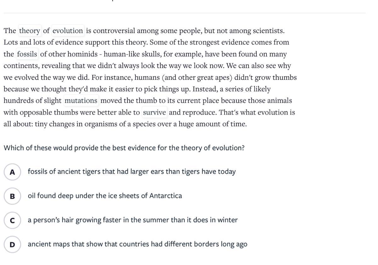
Task: Click the word 'hominids' in the passage
Action: point(83,54)
